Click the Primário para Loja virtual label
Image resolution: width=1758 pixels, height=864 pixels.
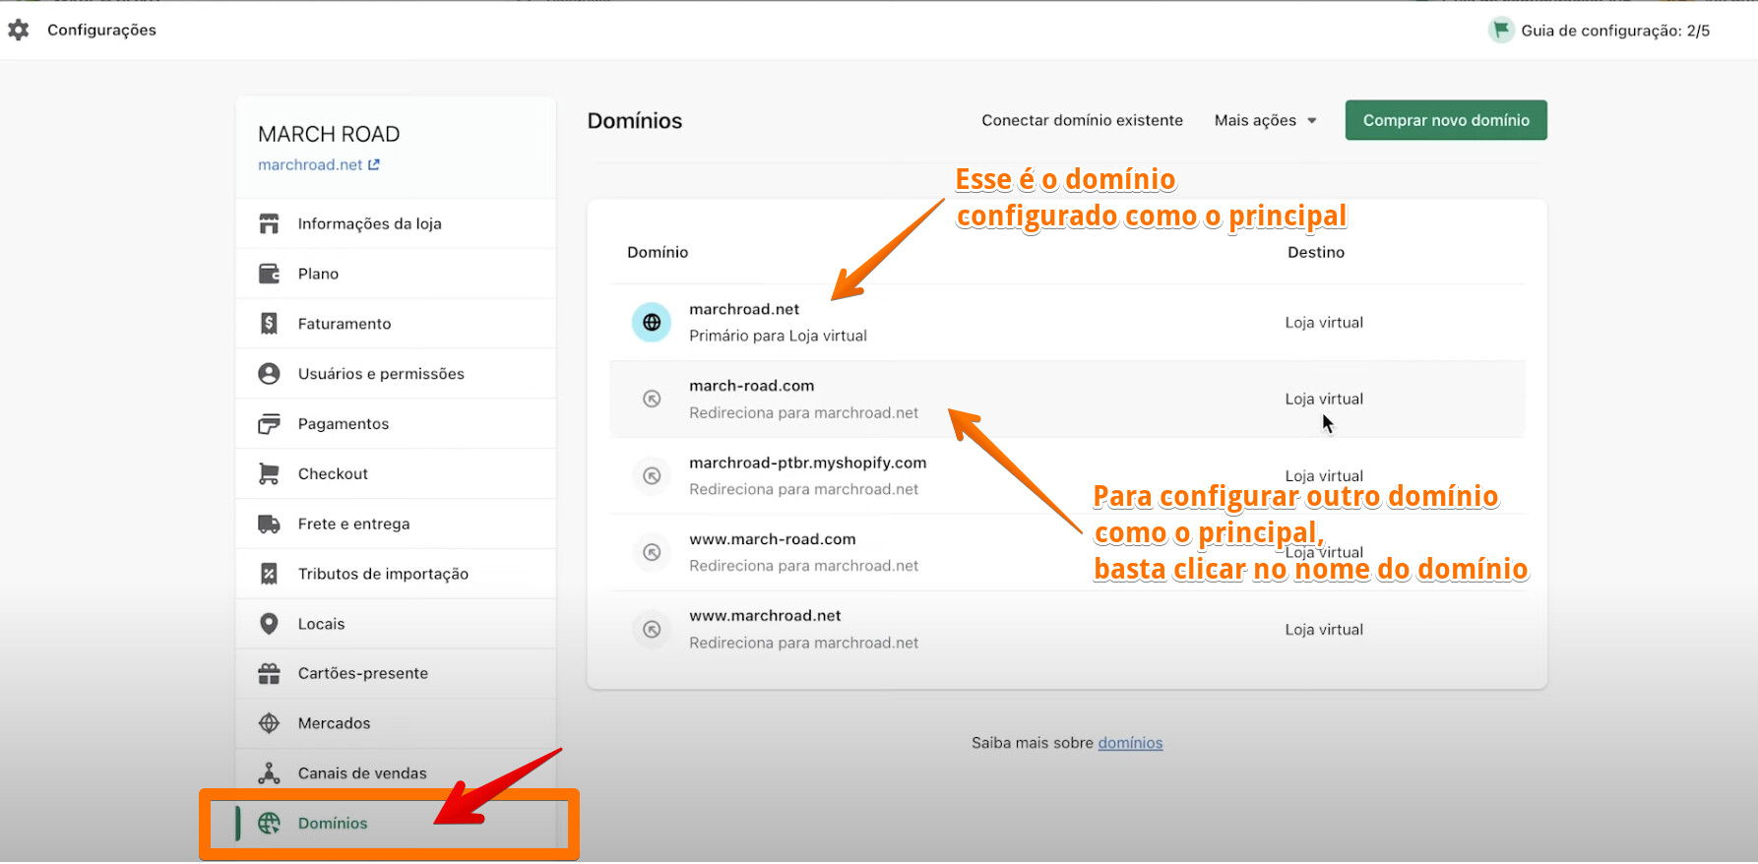778,337
